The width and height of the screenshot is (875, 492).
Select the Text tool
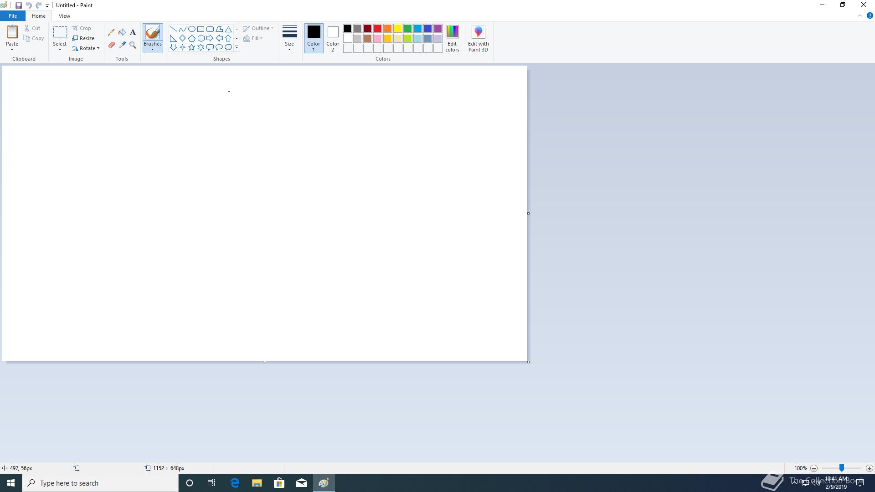coord(133,32)
